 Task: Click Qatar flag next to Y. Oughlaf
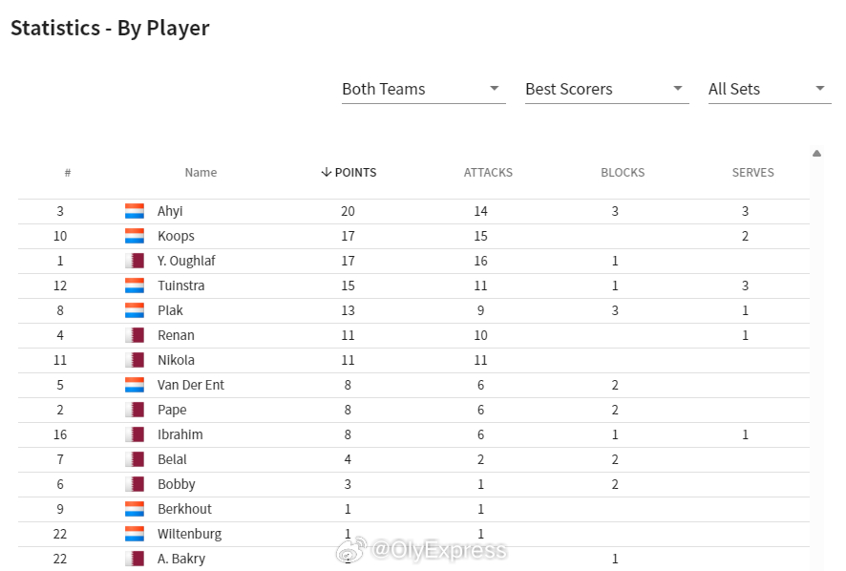pos(135,261)
